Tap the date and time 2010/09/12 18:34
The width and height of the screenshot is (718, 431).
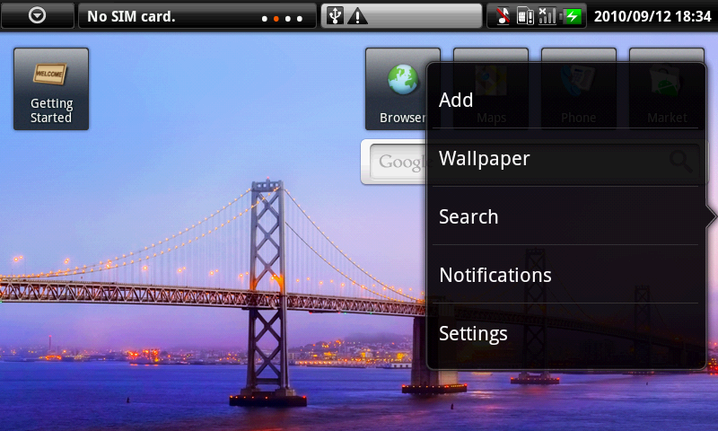pyautogui.click(x=652, y=16)
